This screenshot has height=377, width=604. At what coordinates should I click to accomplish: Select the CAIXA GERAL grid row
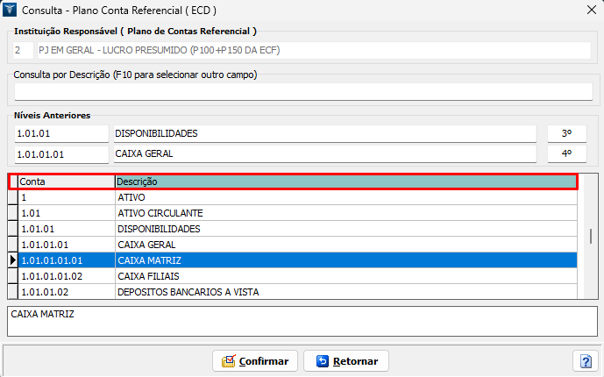pos(345,245)
